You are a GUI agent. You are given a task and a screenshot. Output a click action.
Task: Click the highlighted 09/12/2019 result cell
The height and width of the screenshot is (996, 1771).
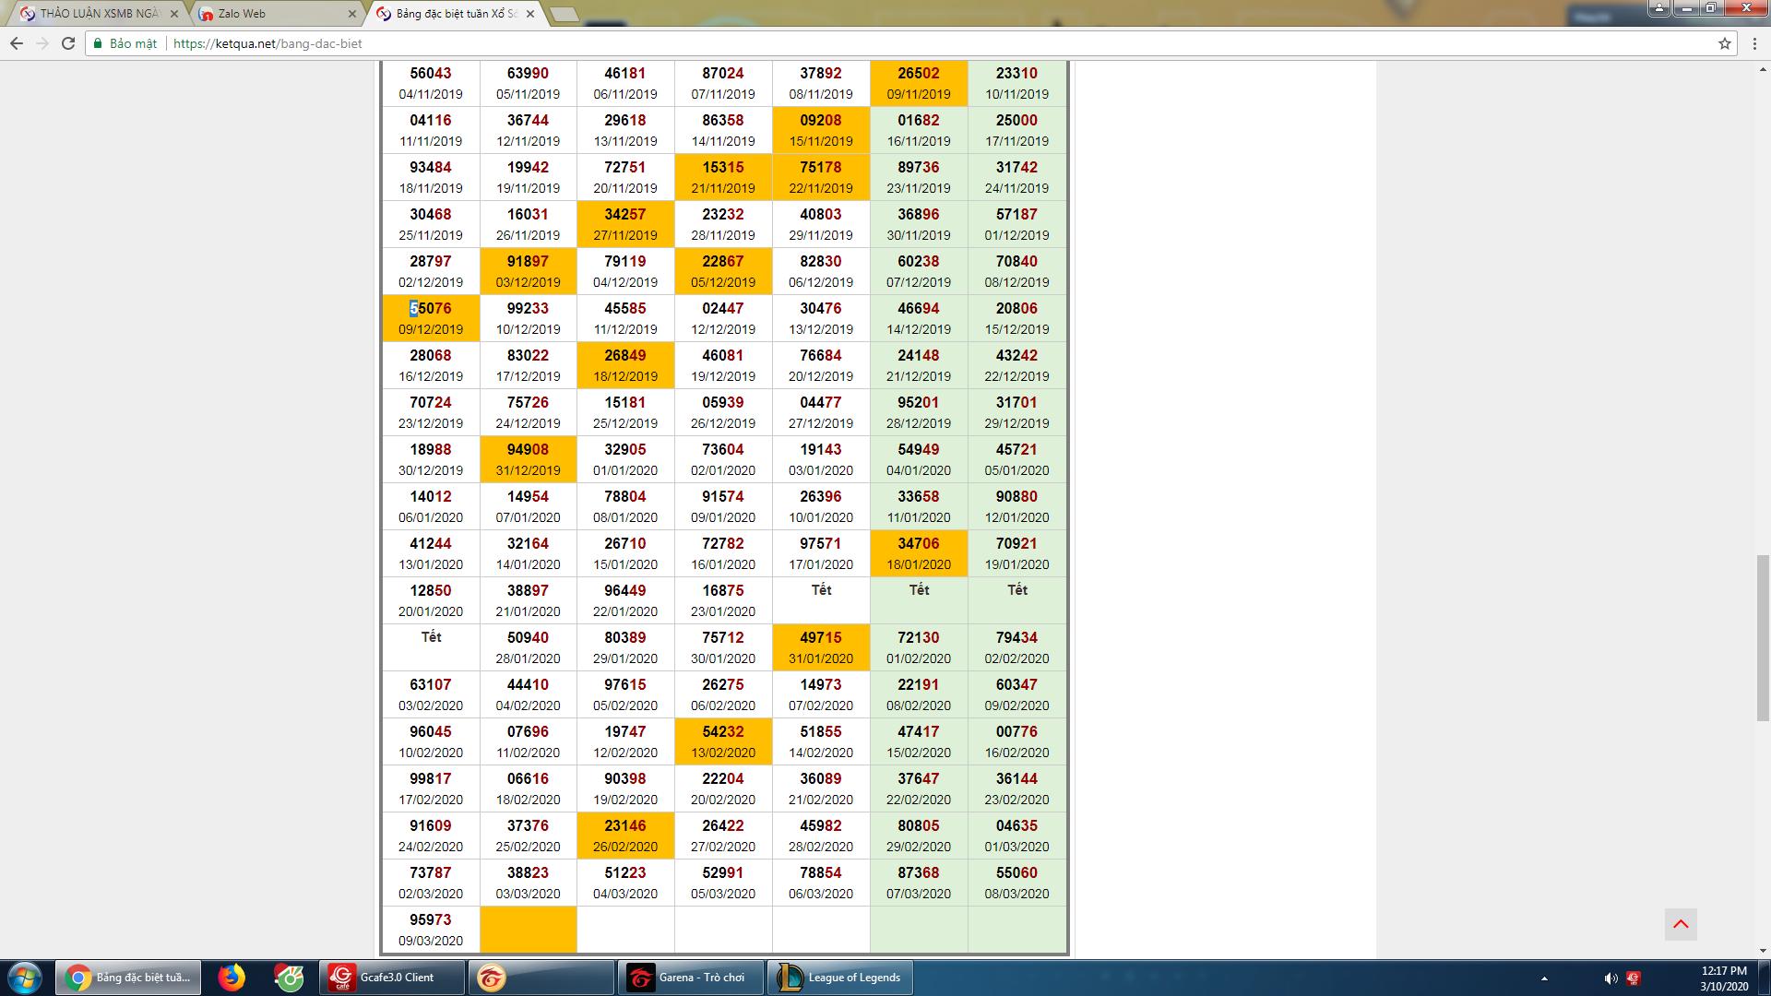coord(431,318)
